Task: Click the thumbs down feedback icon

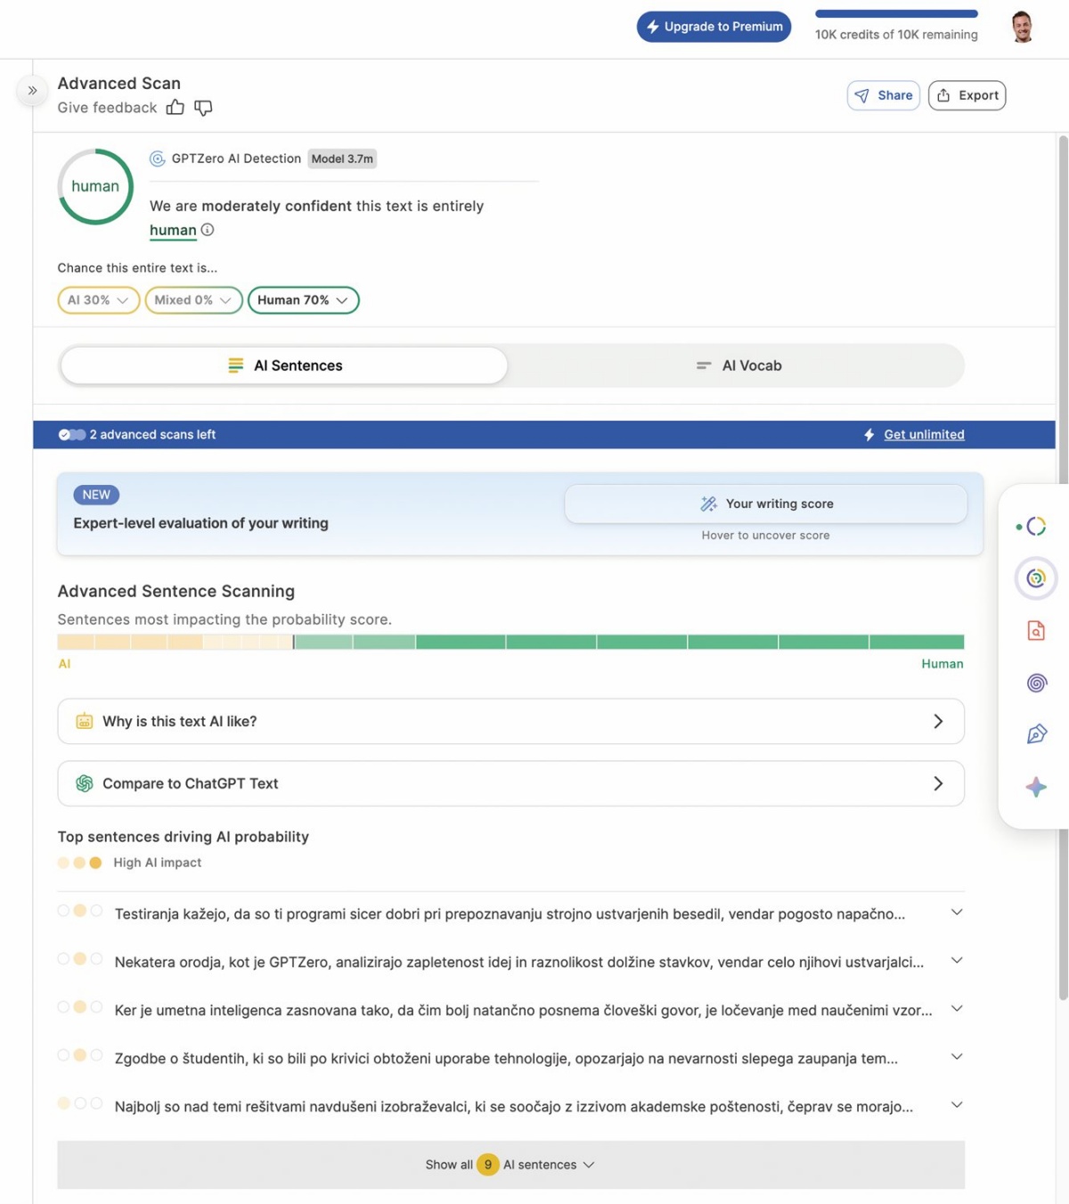Action: coord(203,108)
